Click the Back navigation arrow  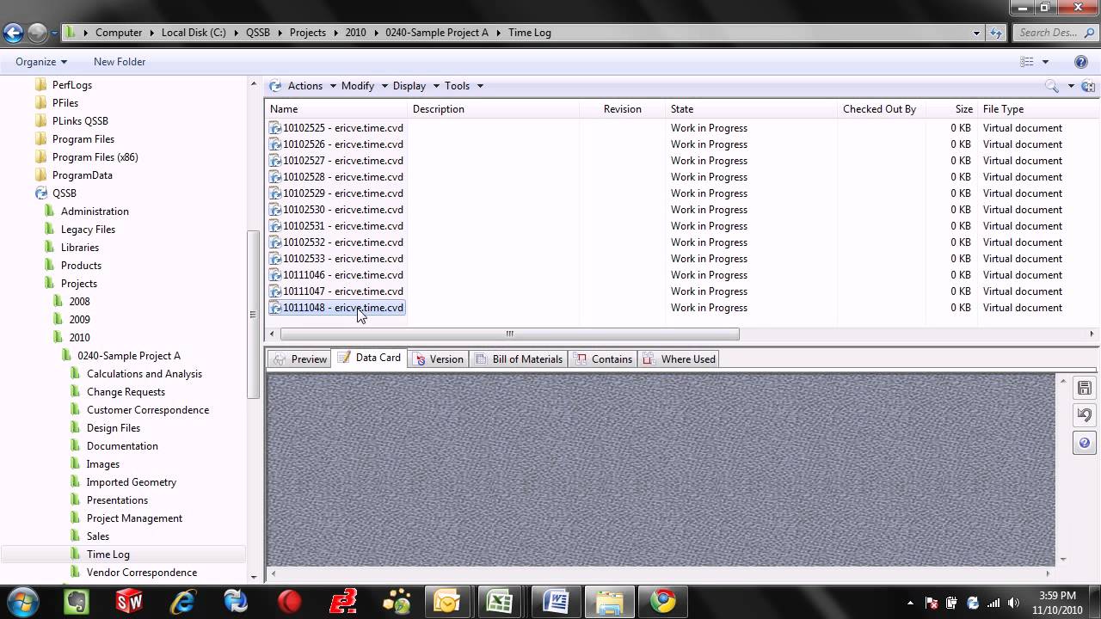(13, 33)
